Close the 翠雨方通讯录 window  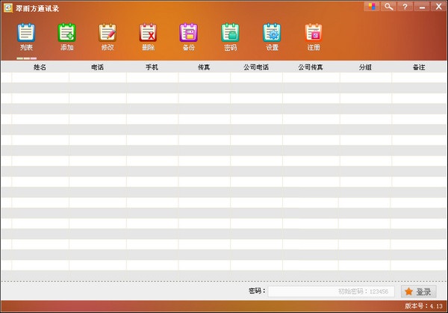coord(438,6)
